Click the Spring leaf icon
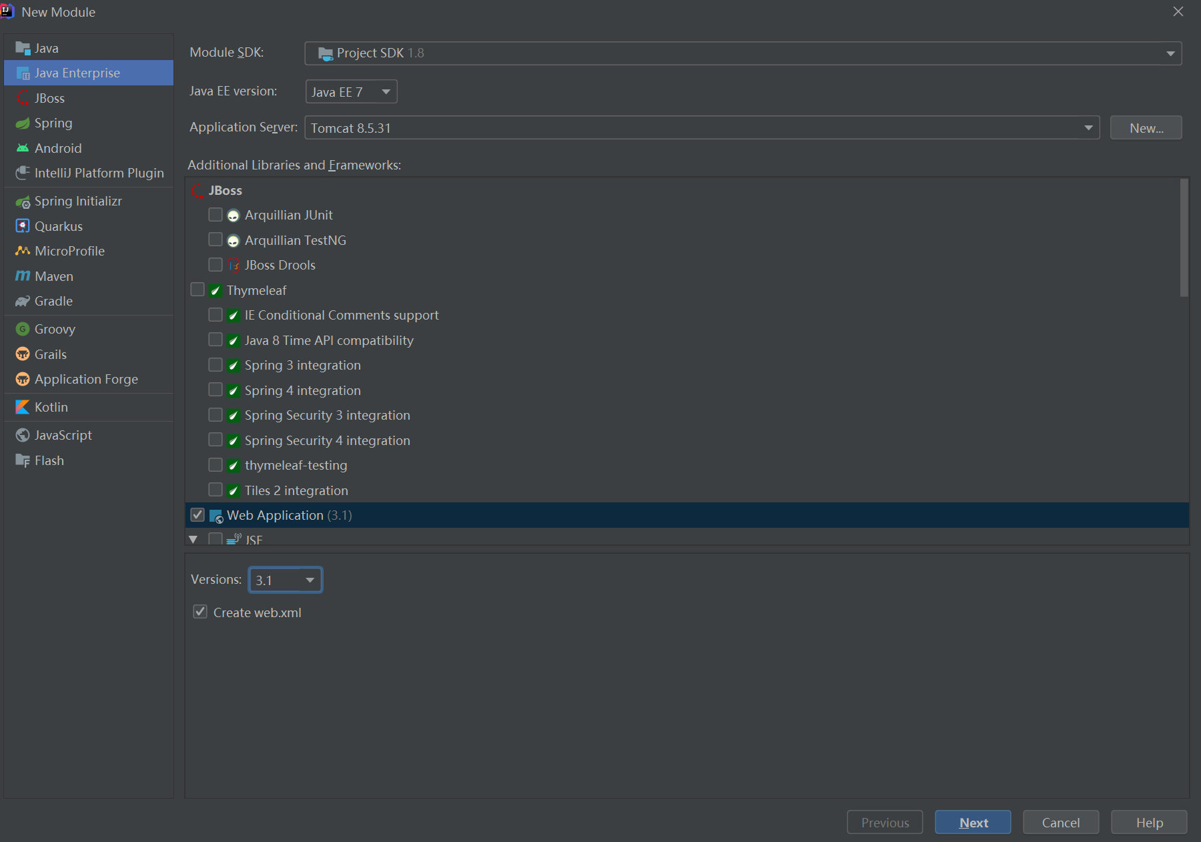Viewport: 1201px width, 842px height. pyautogui.click(x=23, y=123)
